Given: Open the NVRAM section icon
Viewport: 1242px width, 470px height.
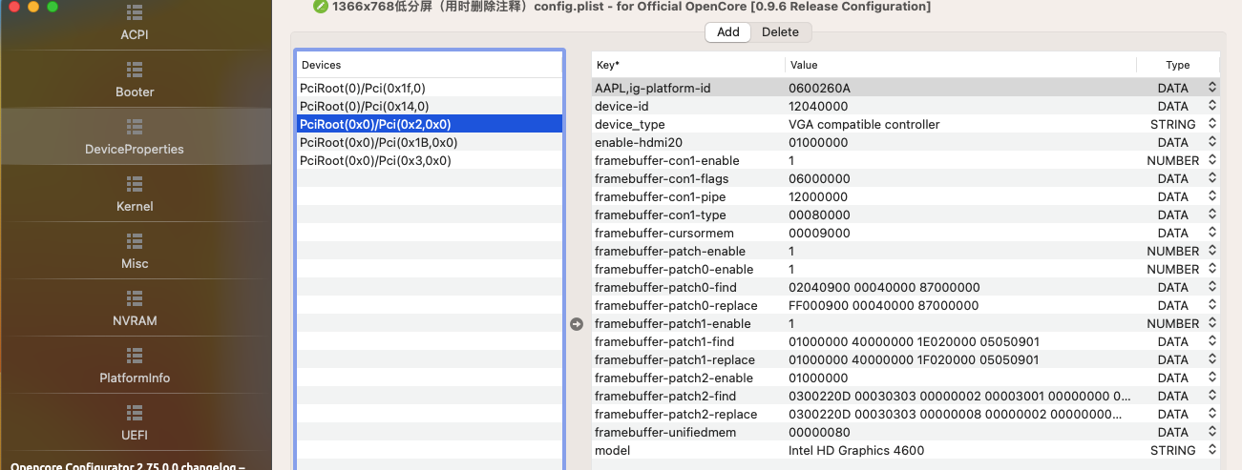Looking at the screenshot, I should [x=135, y=298].
